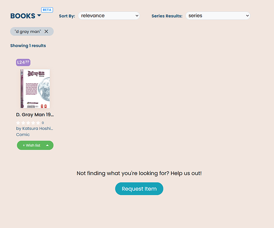Image resolution: width=274 pixels, height=228 pixels.
Task: Click the BOOKS category heading
Action: 23,16
